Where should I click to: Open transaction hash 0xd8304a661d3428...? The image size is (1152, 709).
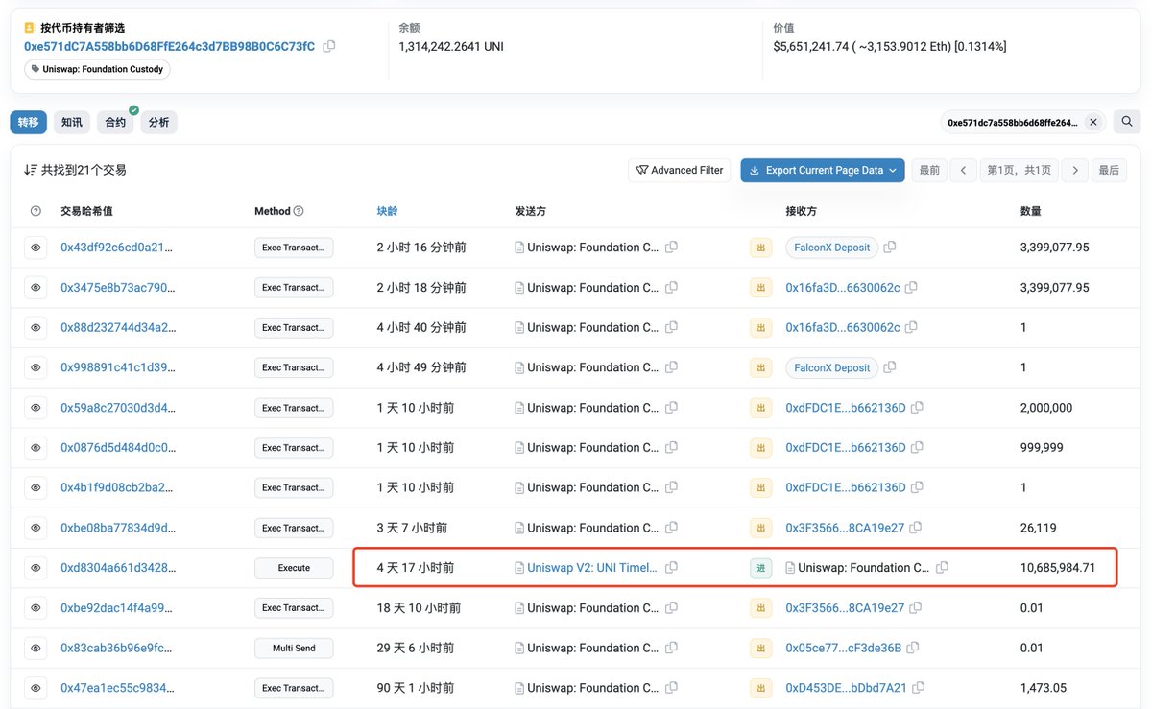point(118,568)
